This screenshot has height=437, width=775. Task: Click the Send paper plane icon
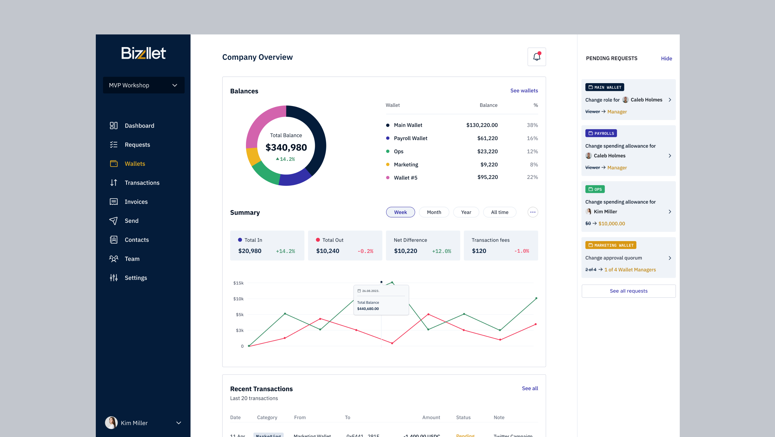tap(113, 220)
